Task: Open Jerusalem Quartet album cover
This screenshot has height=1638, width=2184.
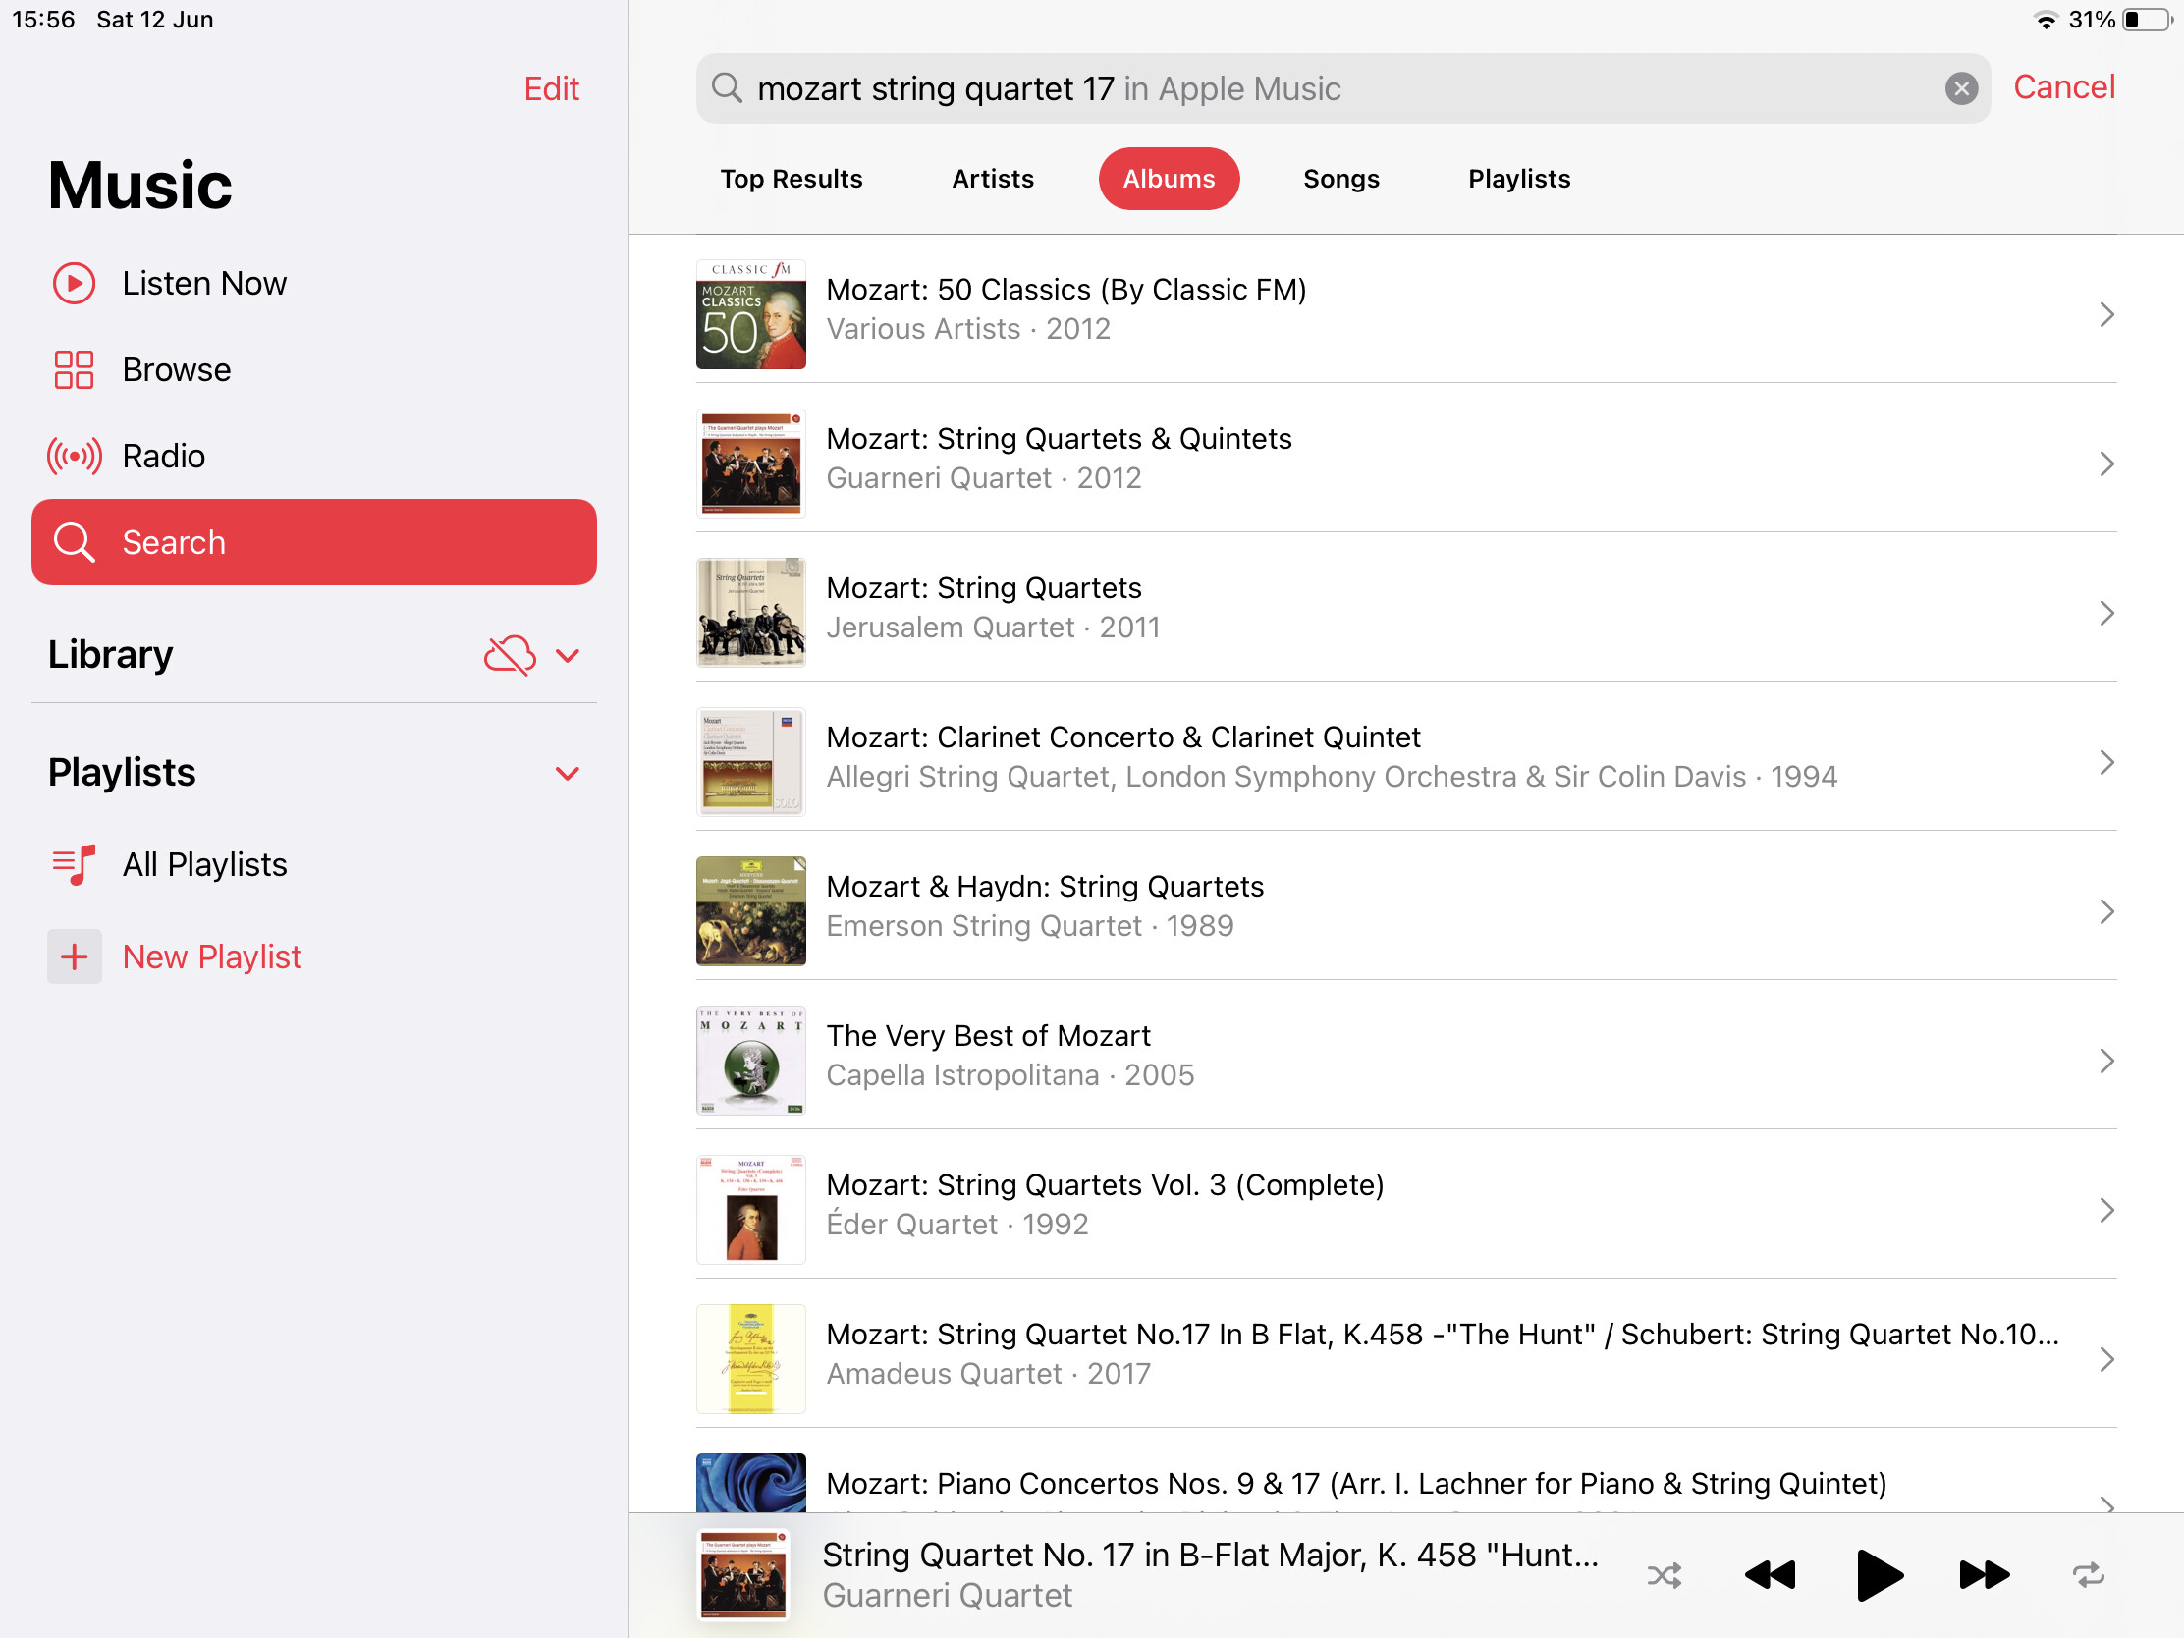Action: [x=750, y=613]
